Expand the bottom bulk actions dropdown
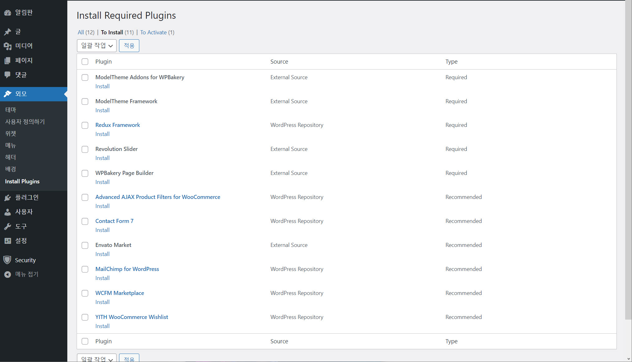The width and height of the screenshot is (632, 362). [x=97, y=359]
